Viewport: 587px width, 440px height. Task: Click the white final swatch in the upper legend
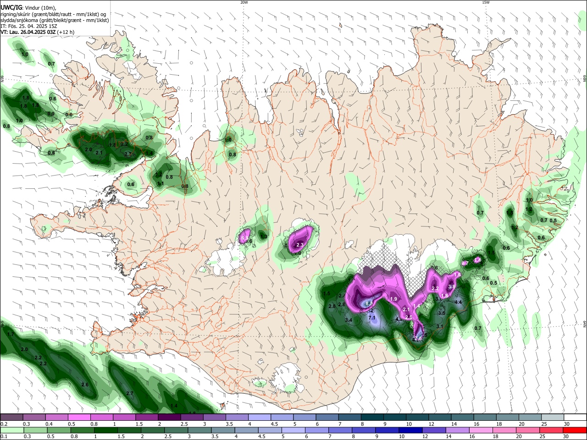click(574, 418)
